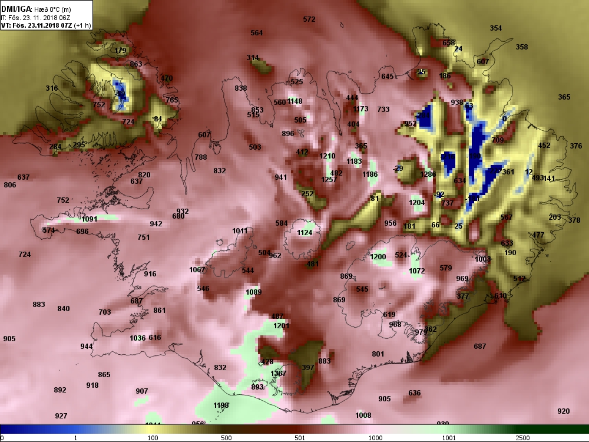
Task: Click the value 956 on the map
Action: point(391,223)
